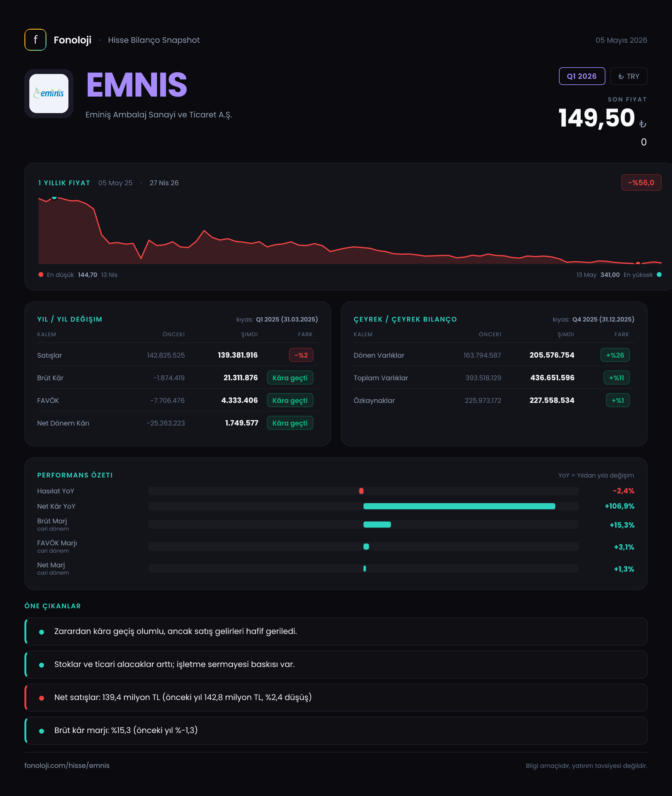672x796 pixels.
Task: Click the -25.263.223 previous net profit value
Action: 166,423
